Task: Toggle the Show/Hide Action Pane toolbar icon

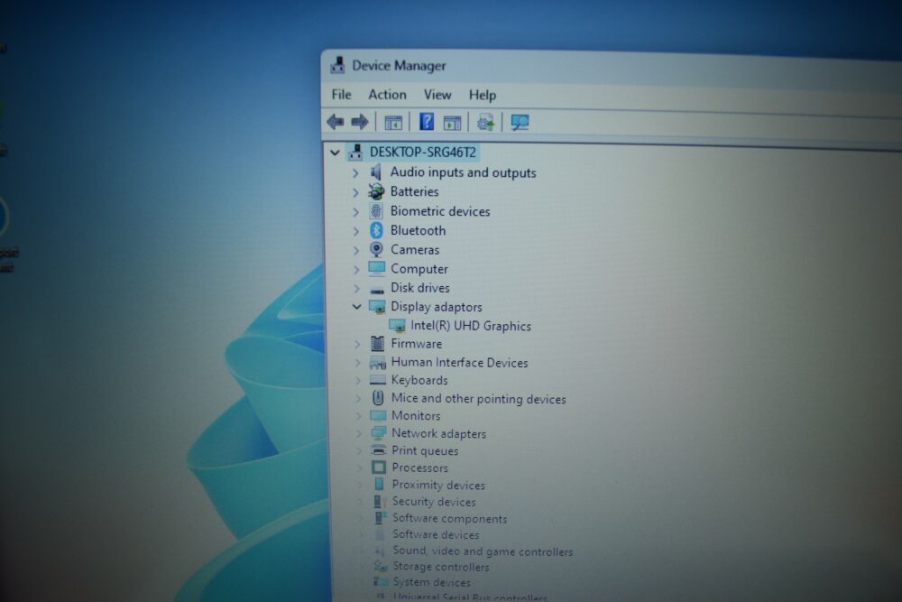Action: tap(452, 123)
